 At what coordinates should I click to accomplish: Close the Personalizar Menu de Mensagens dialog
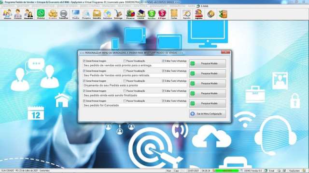point(225,52)
